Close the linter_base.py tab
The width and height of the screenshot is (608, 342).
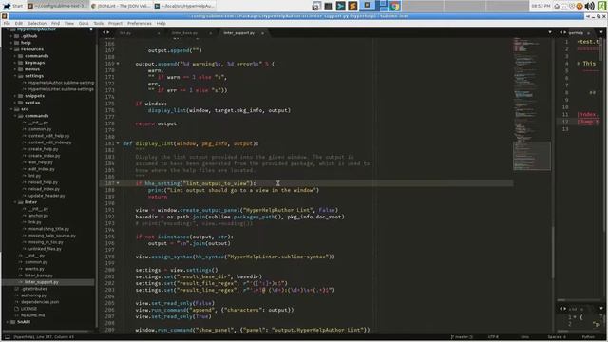pos(211,33)
